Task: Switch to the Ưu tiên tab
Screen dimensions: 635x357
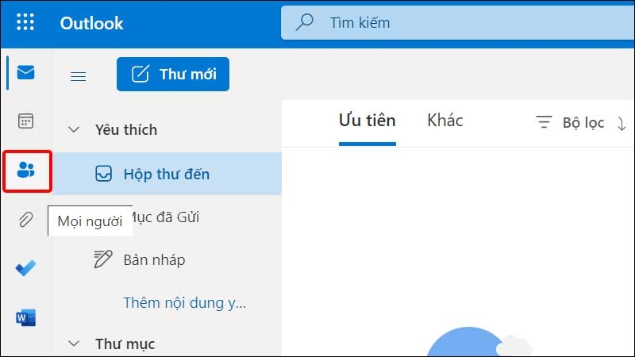Action: pyautogui.click(x=368, y=121)
